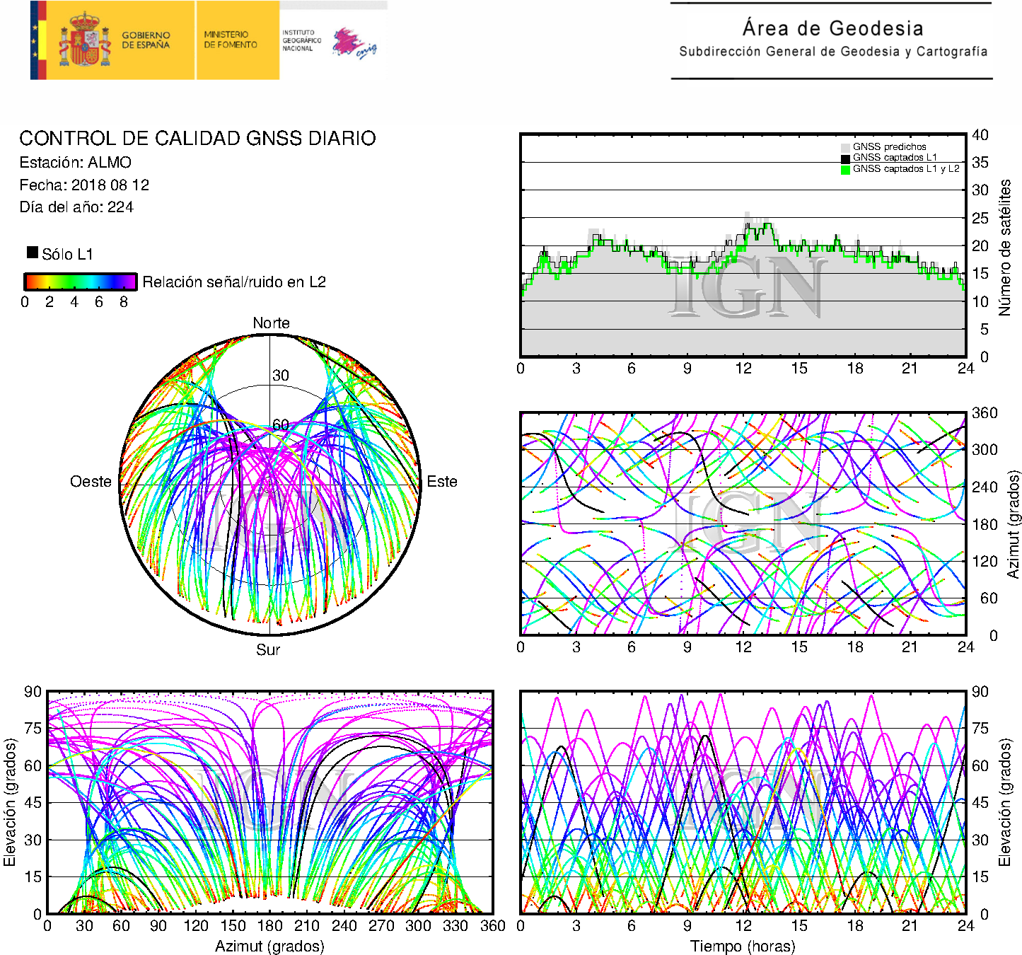Select the 'Estación: ALMO' line
The width and height of the screenshot is (1022, 955).
(75, 162)
